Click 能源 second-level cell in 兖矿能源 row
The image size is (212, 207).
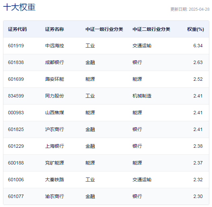(x=137, y=163)
